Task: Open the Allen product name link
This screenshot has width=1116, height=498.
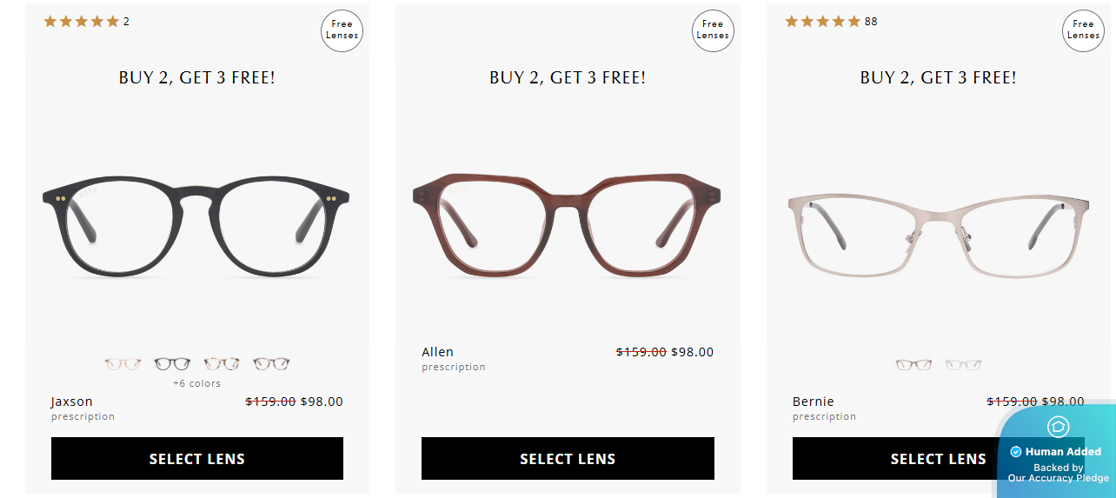Action: tap(438, 352)
